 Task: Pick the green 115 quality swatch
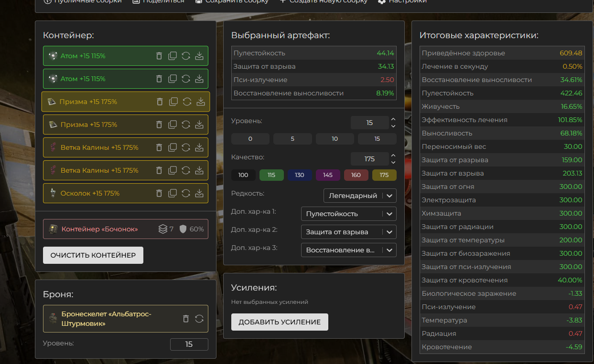click(x=271, y=175)
